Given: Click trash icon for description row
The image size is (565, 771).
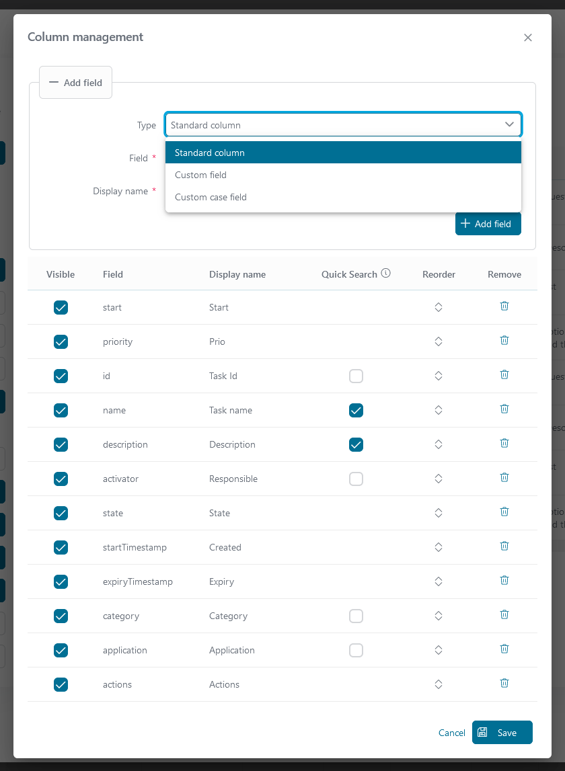Looking at the screenshot, I should (x=504, y=444).
